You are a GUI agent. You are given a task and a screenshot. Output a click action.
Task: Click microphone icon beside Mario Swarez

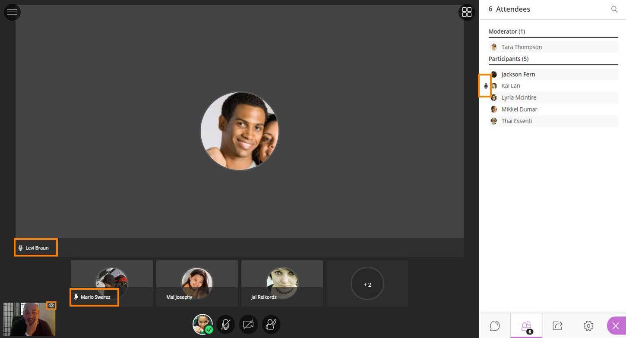[x=76, y=297]
